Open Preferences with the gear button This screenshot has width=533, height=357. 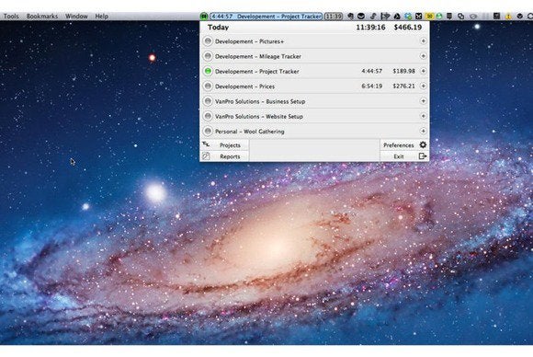404,145
